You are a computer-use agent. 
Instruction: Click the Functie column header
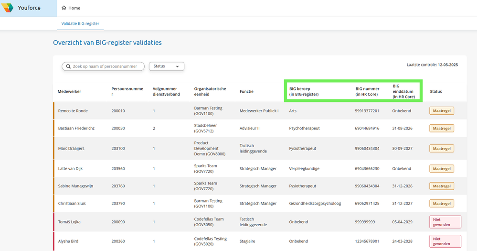[x=246, y=91]
